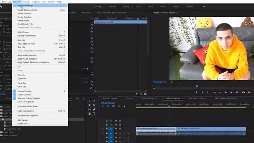Select the Type tool

click(x=94, y=114)
